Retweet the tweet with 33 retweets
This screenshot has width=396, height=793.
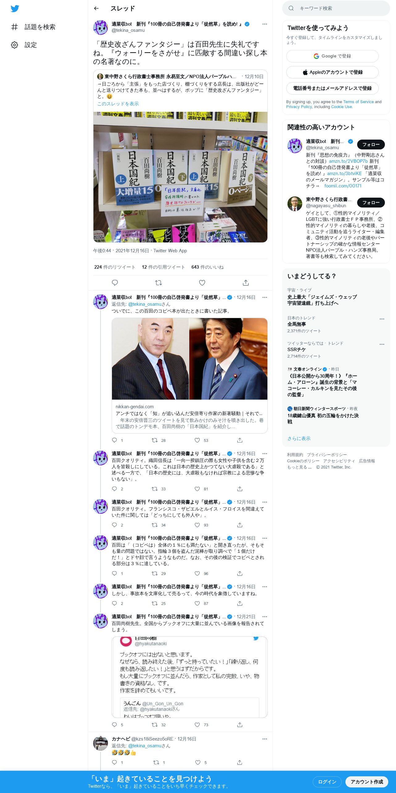tap(155, 489)
